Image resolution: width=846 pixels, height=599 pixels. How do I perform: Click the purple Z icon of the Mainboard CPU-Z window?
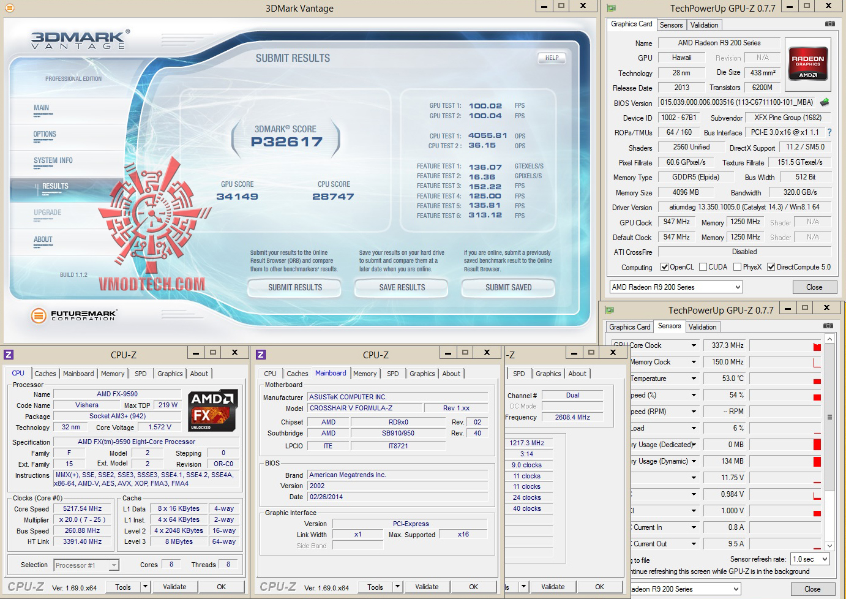coord(261,354)
